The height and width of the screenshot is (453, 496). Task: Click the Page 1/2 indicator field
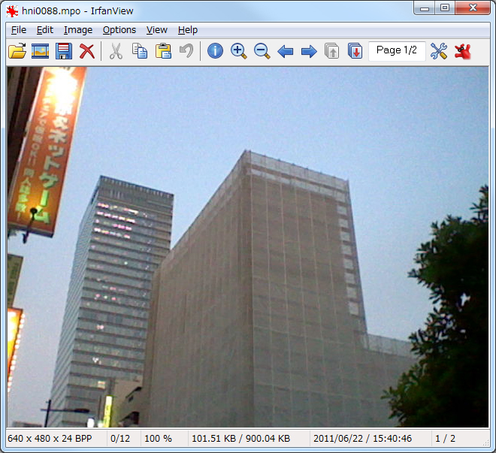(397, 50)
